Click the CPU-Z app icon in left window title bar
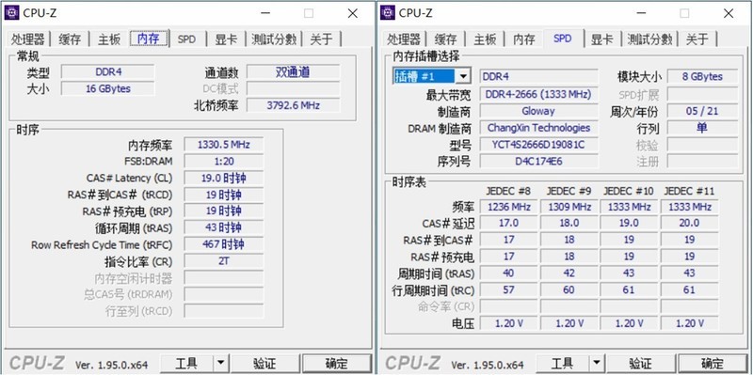 click(x=12, y=13)
